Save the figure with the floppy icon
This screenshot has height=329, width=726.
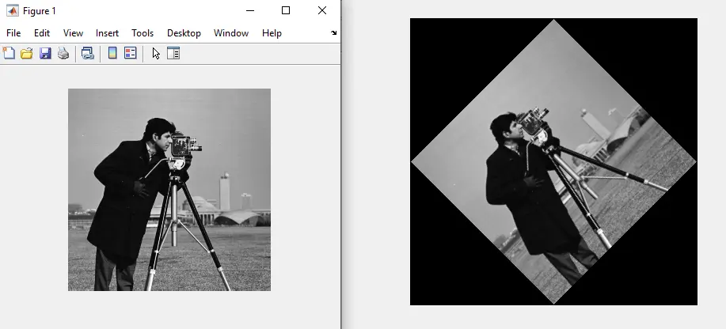[45, 53]
